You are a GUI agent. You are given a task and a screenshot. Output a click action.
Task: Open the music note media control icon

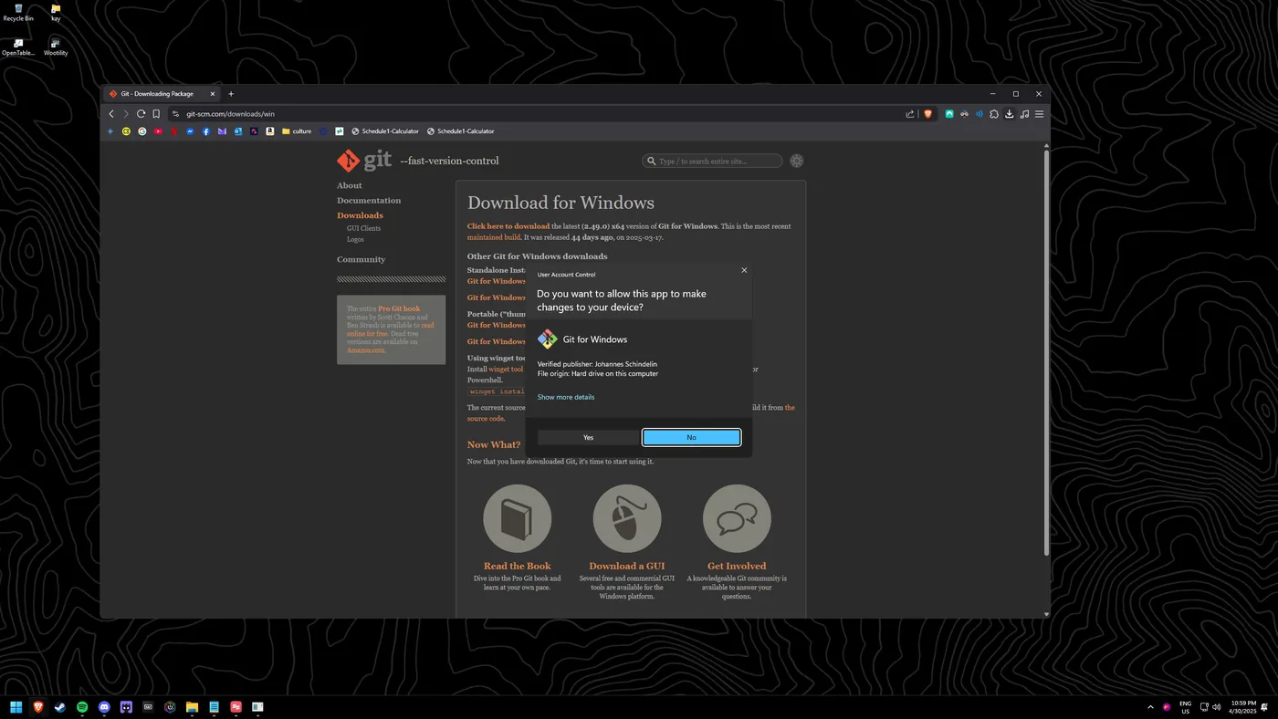pyautogui.click(x=1024, y=114)
